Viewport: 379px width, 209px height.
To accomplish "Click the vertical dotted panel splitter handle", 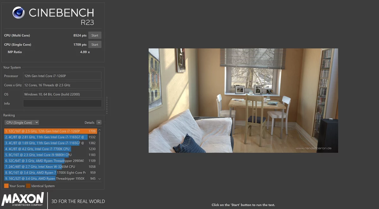I will (x=107, y=105).
